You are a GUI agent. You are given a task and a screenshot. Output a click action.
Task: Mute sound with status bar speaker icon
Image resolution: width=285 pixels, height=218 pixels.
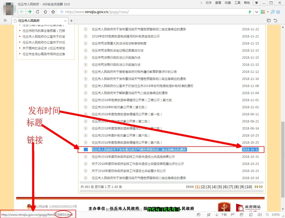tap(260, 215)
